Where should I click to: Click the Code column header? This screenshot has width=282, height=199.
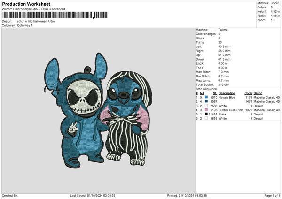[249, 93]
